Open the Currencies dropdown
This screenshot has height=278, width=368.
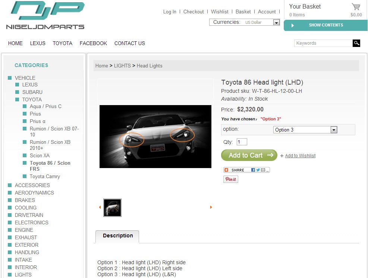click(276, 22)
